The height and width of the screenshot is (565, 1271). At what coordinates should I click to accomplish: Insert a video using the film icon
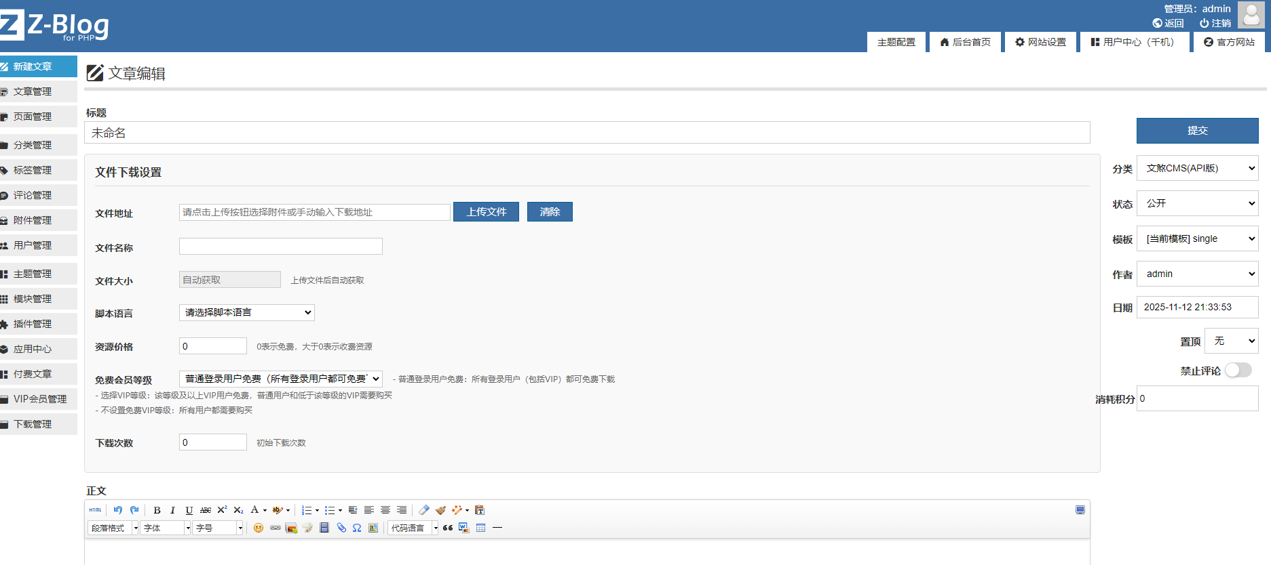324,528
